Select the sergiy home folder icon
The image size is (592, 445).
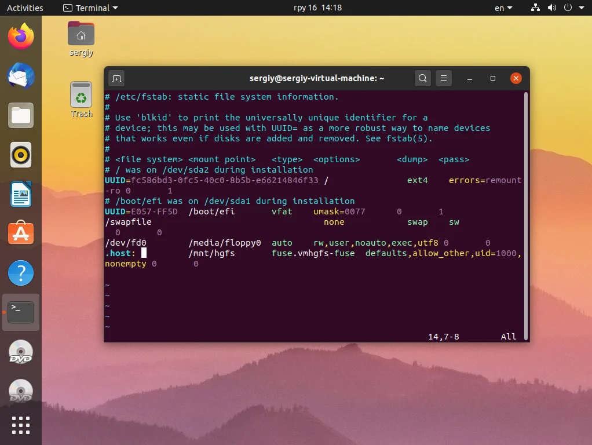click(81, 39)
